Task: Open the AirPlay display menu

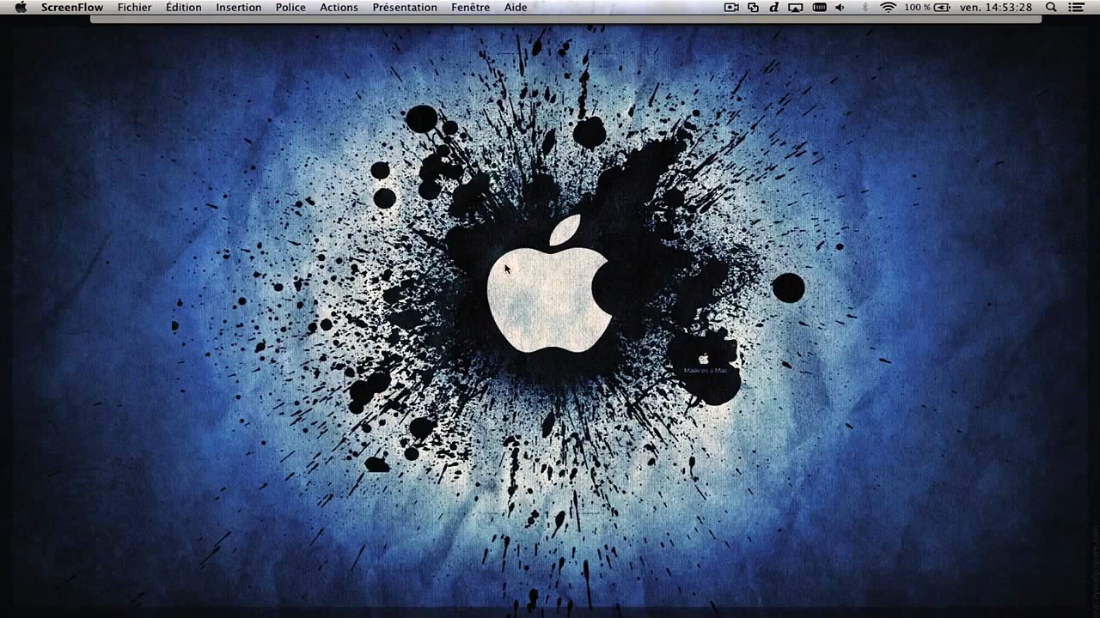Action: pyautogui.click(x=796, y=7)
